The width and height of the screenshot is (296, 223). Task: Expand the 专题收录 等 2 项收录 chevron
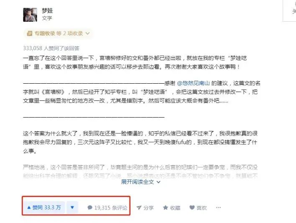coord(87,33)
